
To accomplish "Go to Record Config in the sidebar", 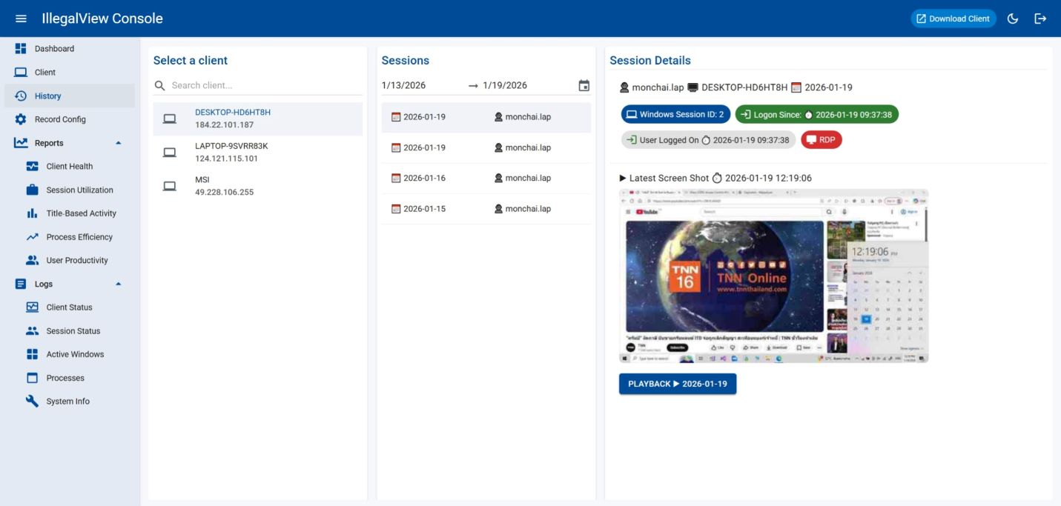I will tap(59, 119).
